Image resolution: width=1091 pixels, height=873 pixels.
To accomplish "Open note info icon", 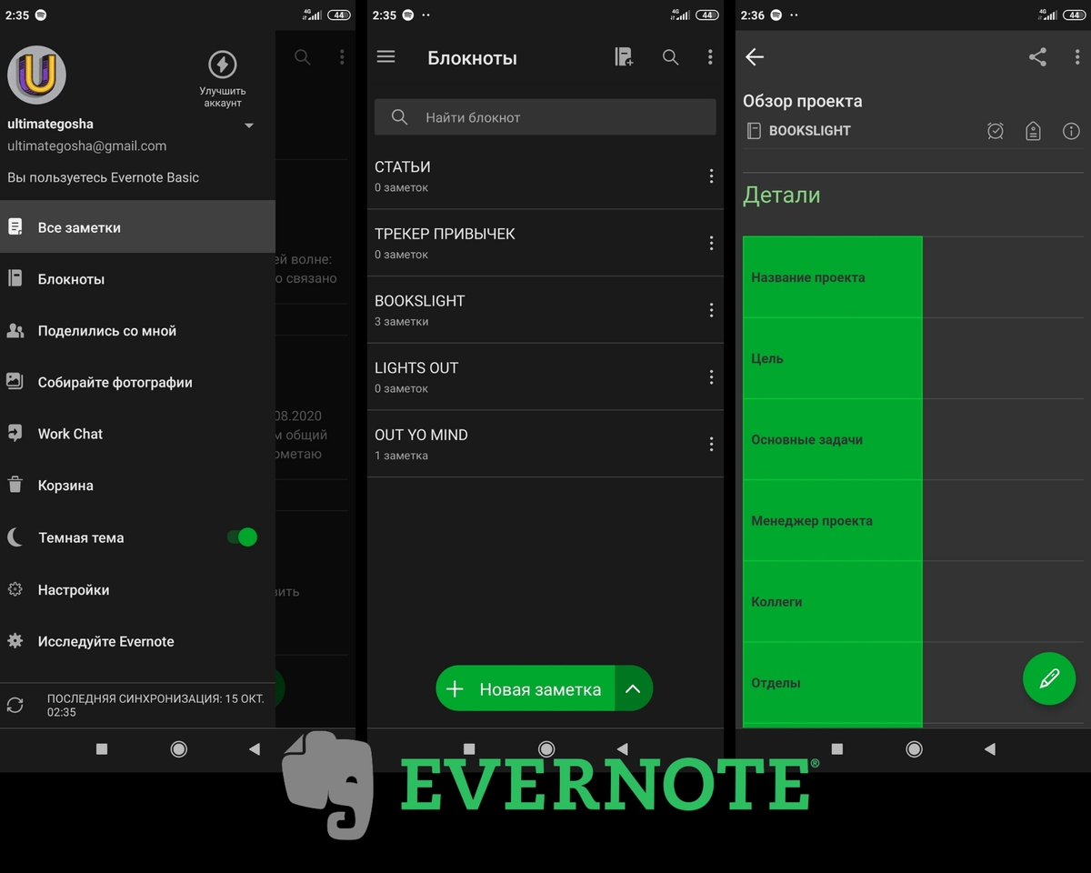I will coord(1071,131).
